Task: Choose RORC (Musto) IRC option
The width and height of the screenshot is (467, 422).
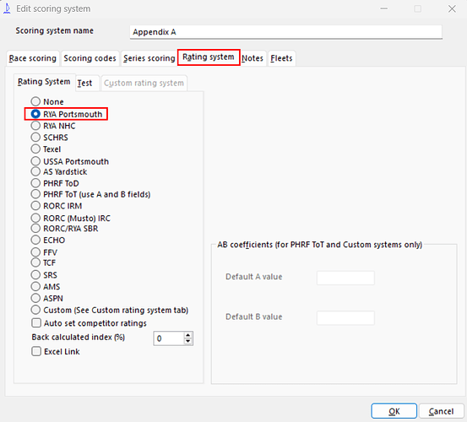Action: (x=35, y=218)
